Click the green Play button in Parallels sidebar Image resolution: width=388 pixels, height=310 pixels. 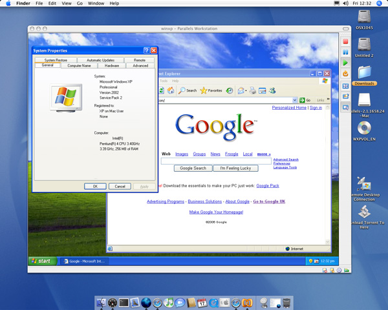[345, 63]
